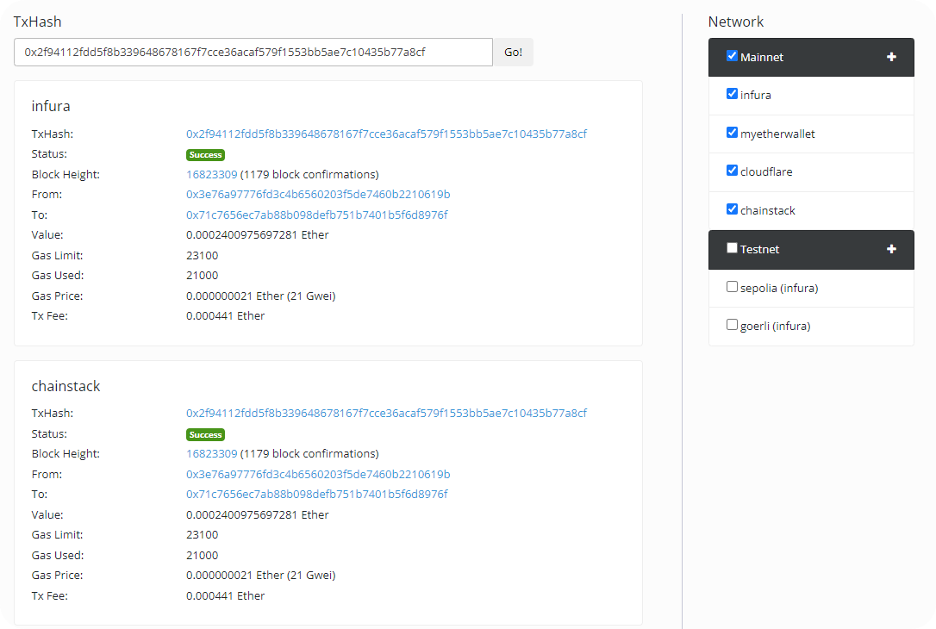Click the infura Success status badge

coord(205,155)
